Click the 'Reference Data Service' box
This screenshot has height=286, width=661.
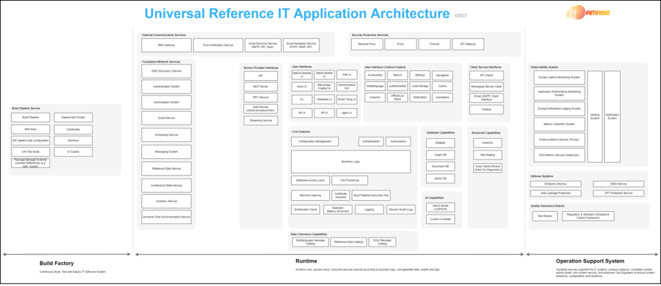167,169
